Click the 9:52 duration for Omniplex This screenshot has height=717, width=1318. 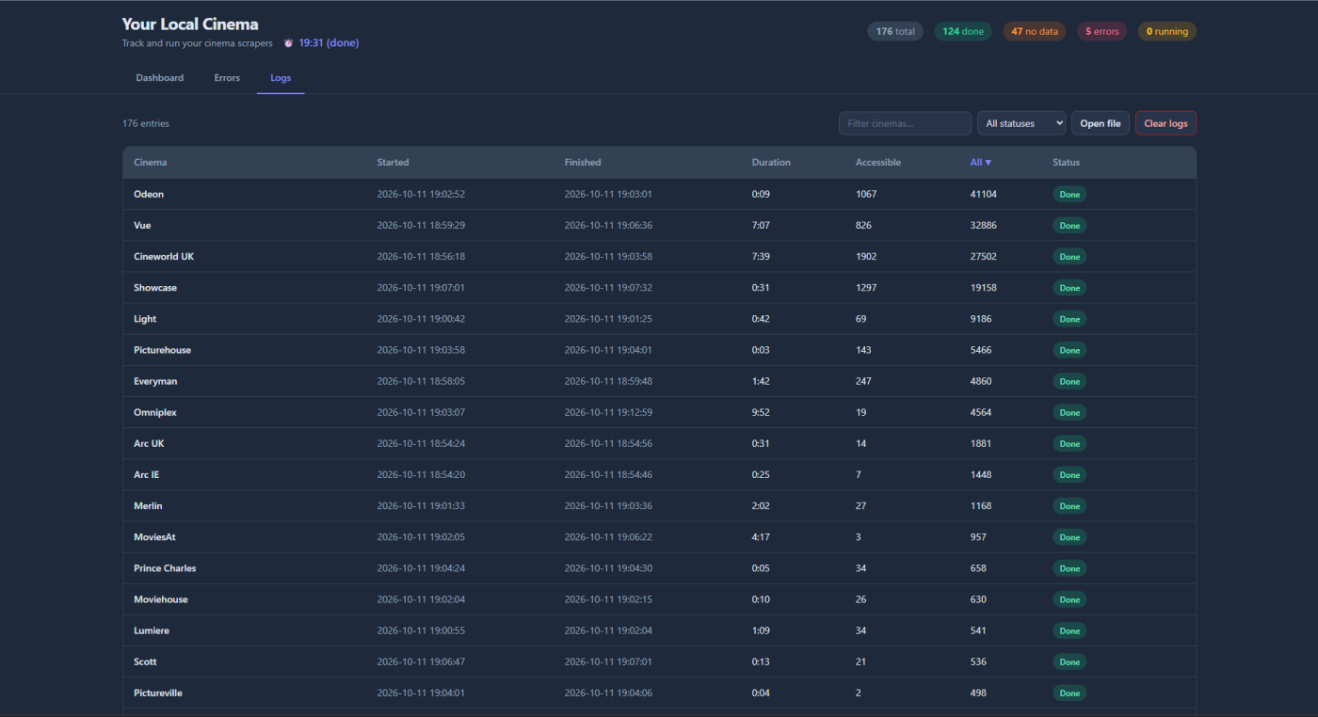(x=761, y=412)
